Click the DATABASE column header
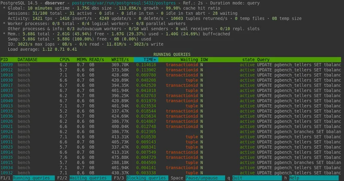Image resolution: width=344 pixels, height=181 pixels. pyautogui.click(x=28, y=60)
